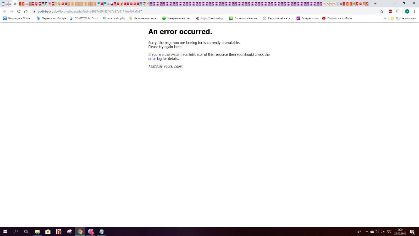The image size is (419, 236).
Task: Follow the error log link
Action: click(x=155, y=59)
